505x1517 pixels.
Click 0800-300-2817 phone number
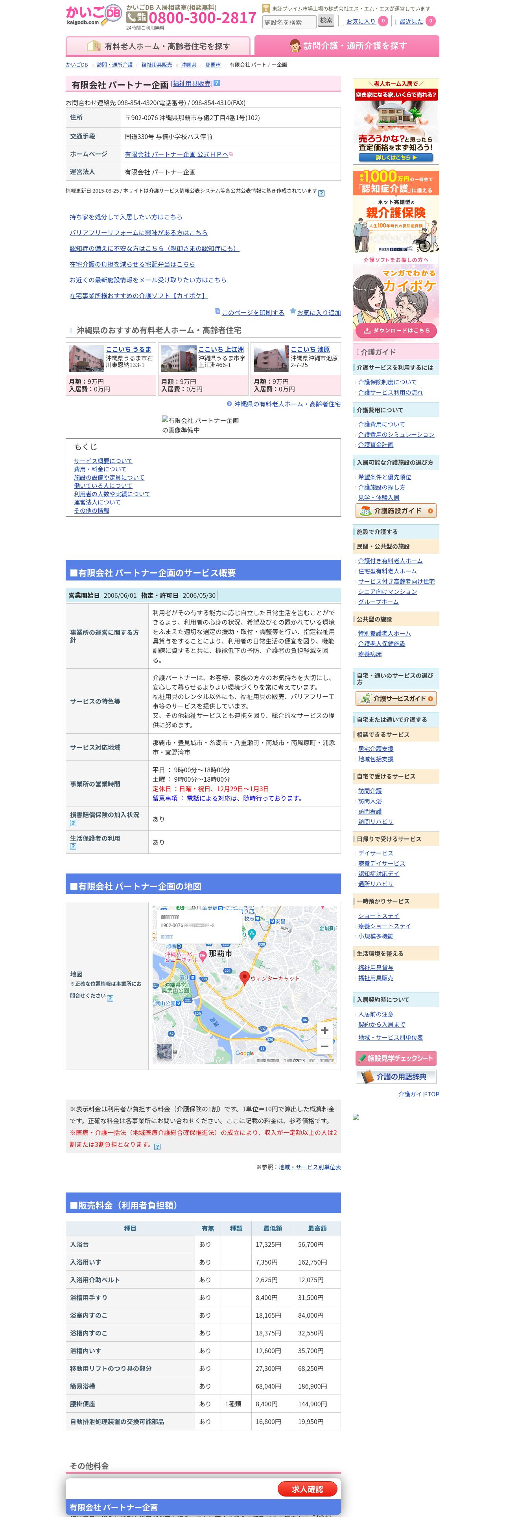(x=202, y=18)
